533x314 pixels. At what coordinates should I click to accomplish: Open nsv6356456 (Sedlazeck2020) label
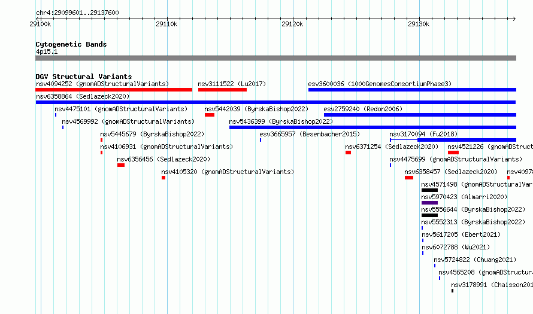(163, 159)
